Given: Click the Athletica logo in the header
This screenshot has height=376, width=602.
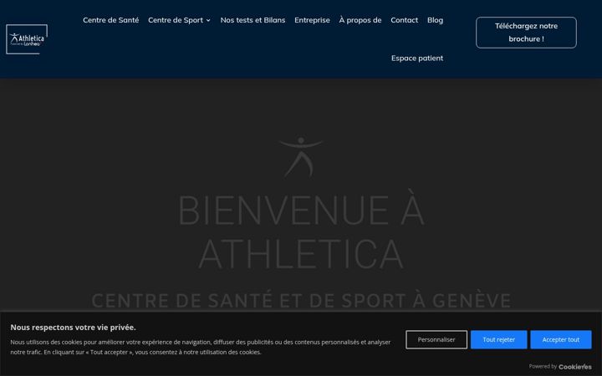Looking at the screenshot, I should tap(27, 39).
